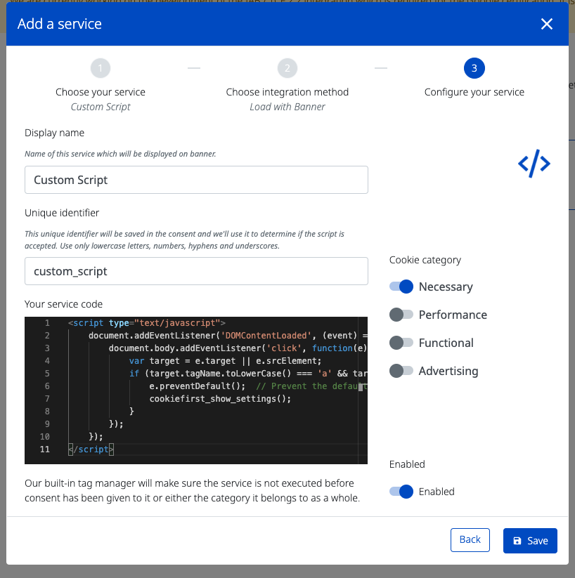
Task: Click the Back button
Action: [470, 540]
